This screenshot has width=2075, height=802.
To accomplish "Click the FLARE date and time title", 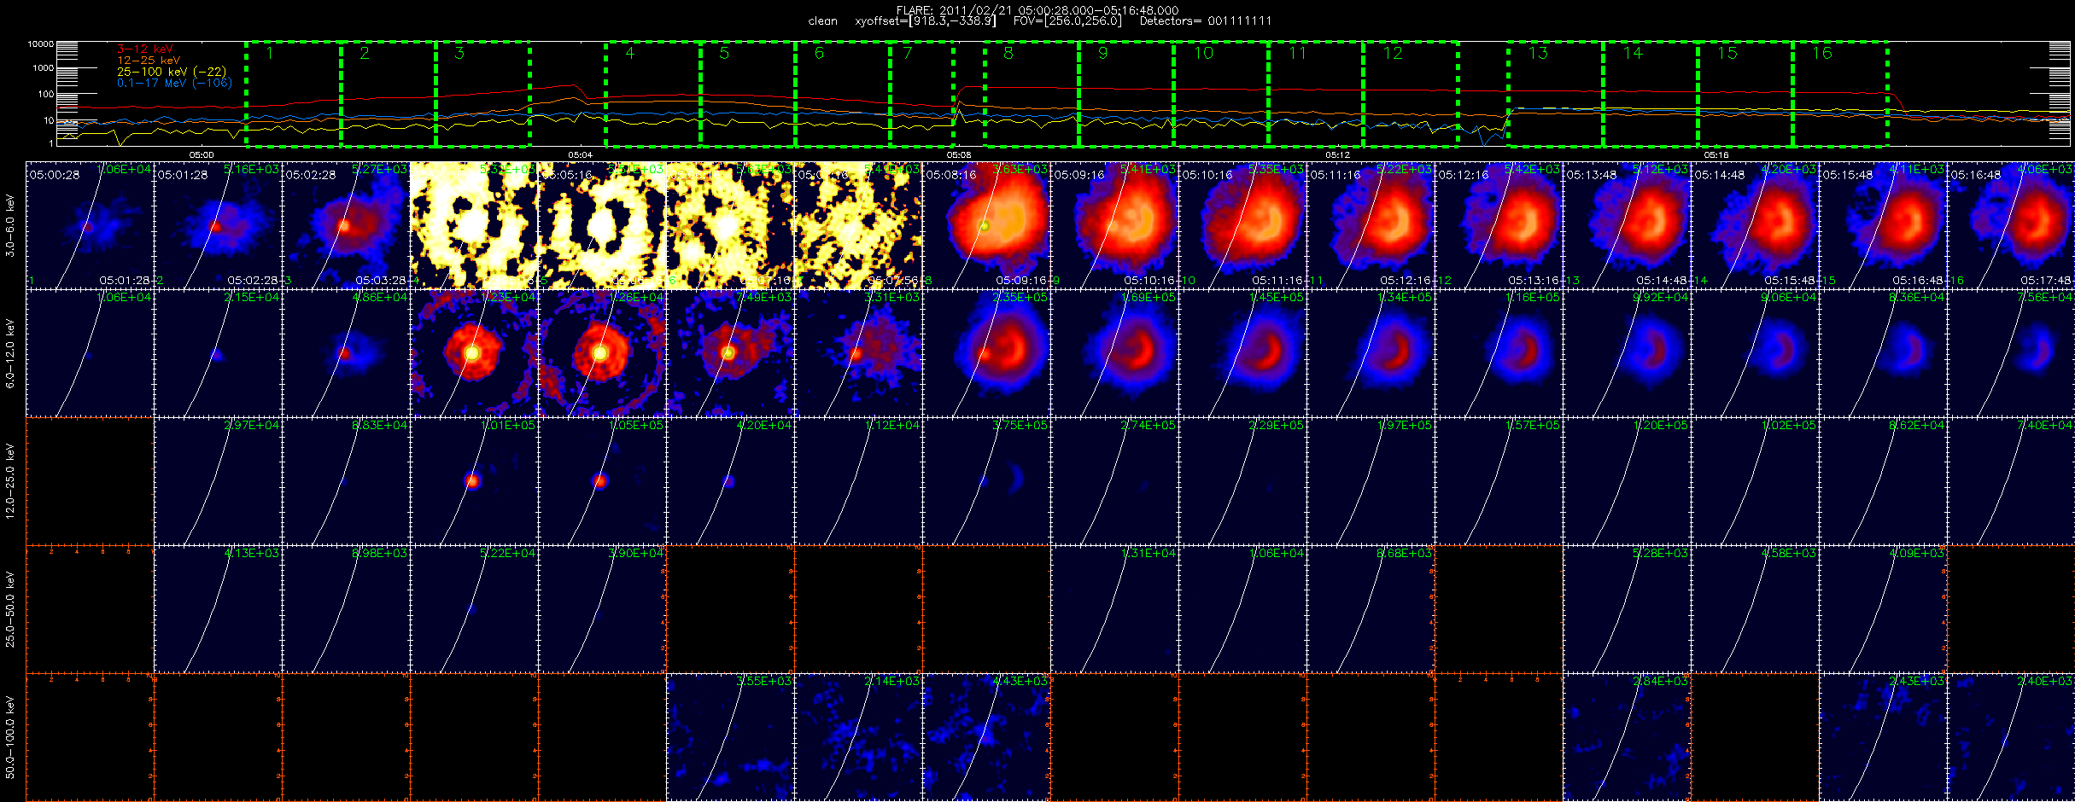I will pyautogui.click(x=1037, y=10).
